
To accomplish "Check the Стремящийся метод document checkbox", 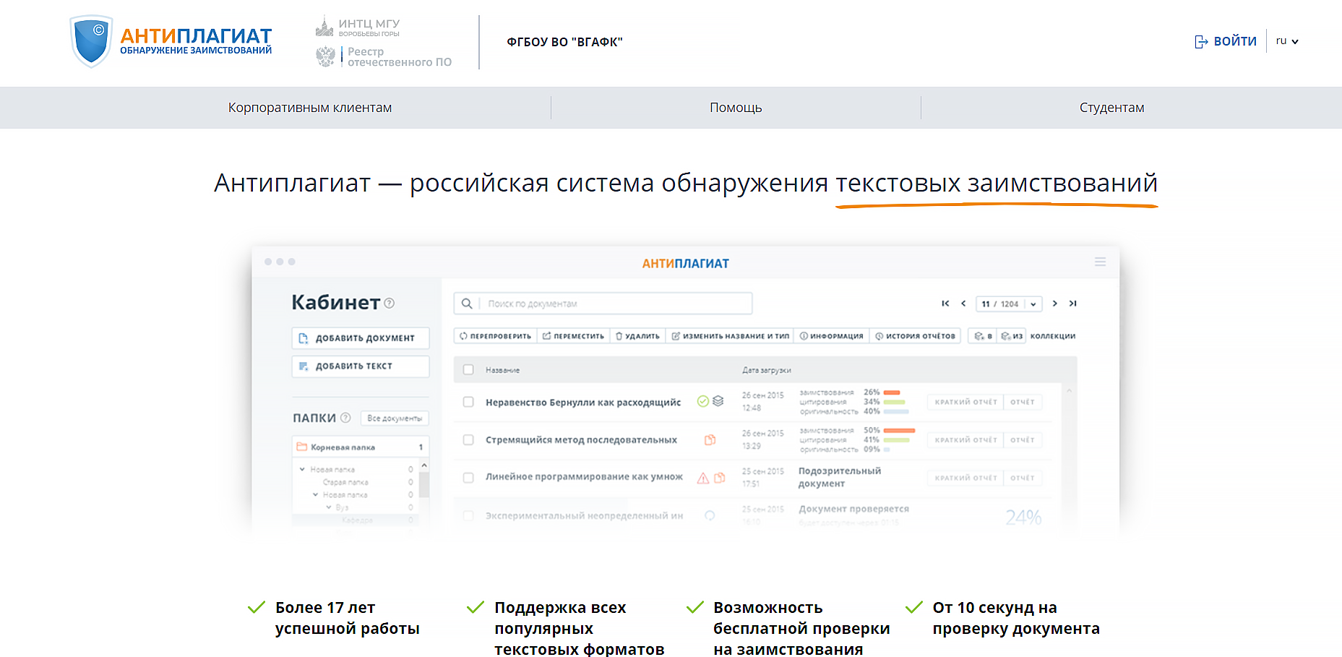I will click(468, 439).
